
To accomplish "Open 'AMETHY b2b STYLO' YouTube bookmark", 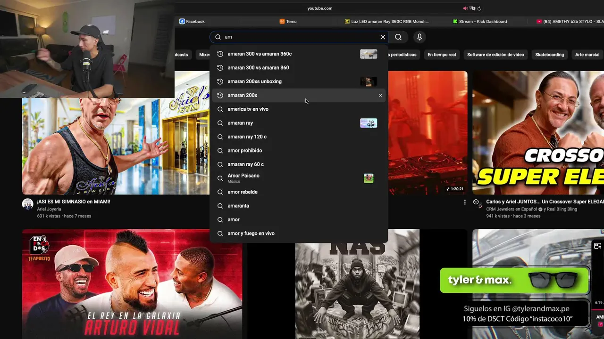I will (570, 21).
